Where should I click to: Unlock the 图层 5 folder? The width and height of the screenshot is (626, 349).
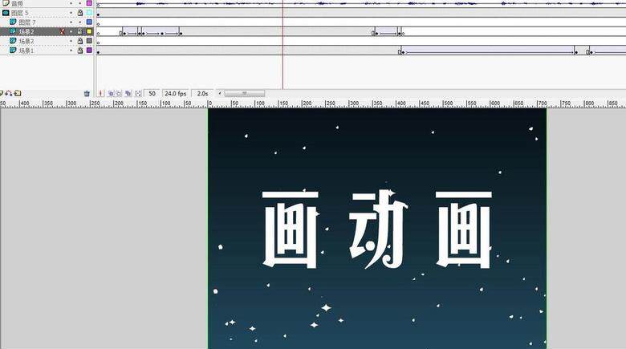point(79,13)
